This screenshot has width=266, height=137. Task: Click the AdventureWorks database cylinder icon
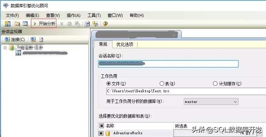(x=108, y=133)
